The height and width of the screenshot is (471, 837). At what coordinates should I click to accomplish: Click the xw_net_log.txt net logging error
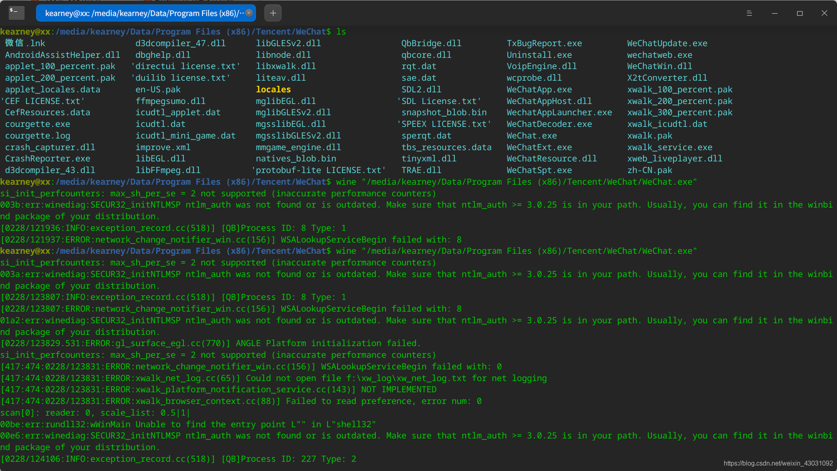273,378
